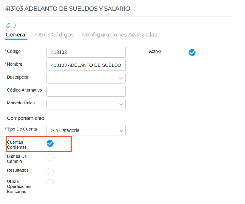This screenshot has height=204, width=245.
Task: Uncheck the Activo checkbox
Action: click(x=192, y=53)
